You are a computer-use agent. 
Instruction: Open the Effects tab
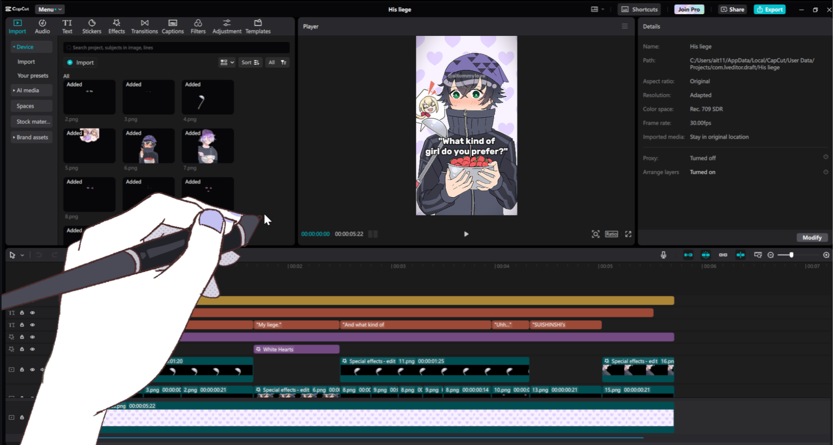[x=116, y=27]
